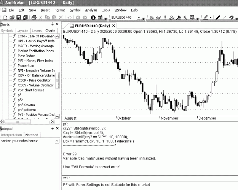This screenshot has height=190, width=238.
Task: Open the Window menu
Action: (x=120, y=10)
